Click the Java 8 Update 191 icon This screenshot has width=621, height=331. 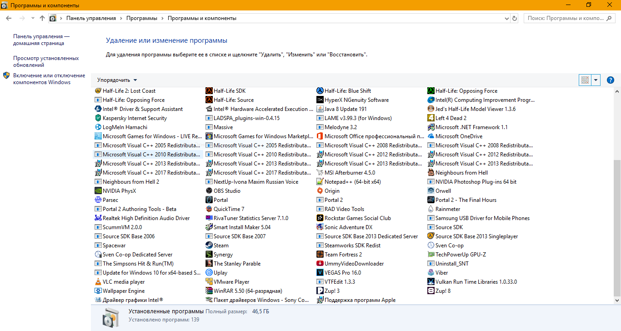click(320, 109)
